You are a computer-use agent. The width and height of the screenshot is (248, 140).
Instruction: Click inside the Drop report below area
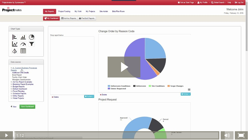pyautogui.click(x=72, y=66)
